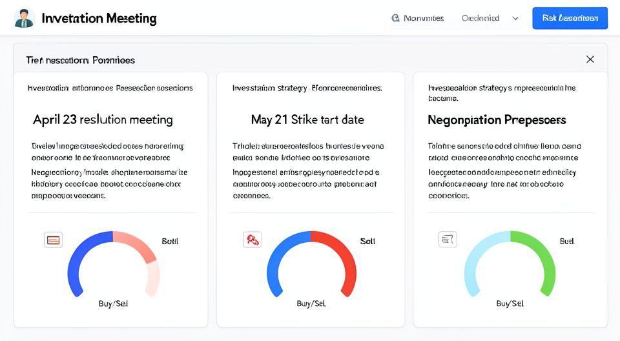This screenshot has height=341, width=620.
Task: Select the April 23 resolution meeting heading
Action: pyautogui.click(x=103, y=119)
